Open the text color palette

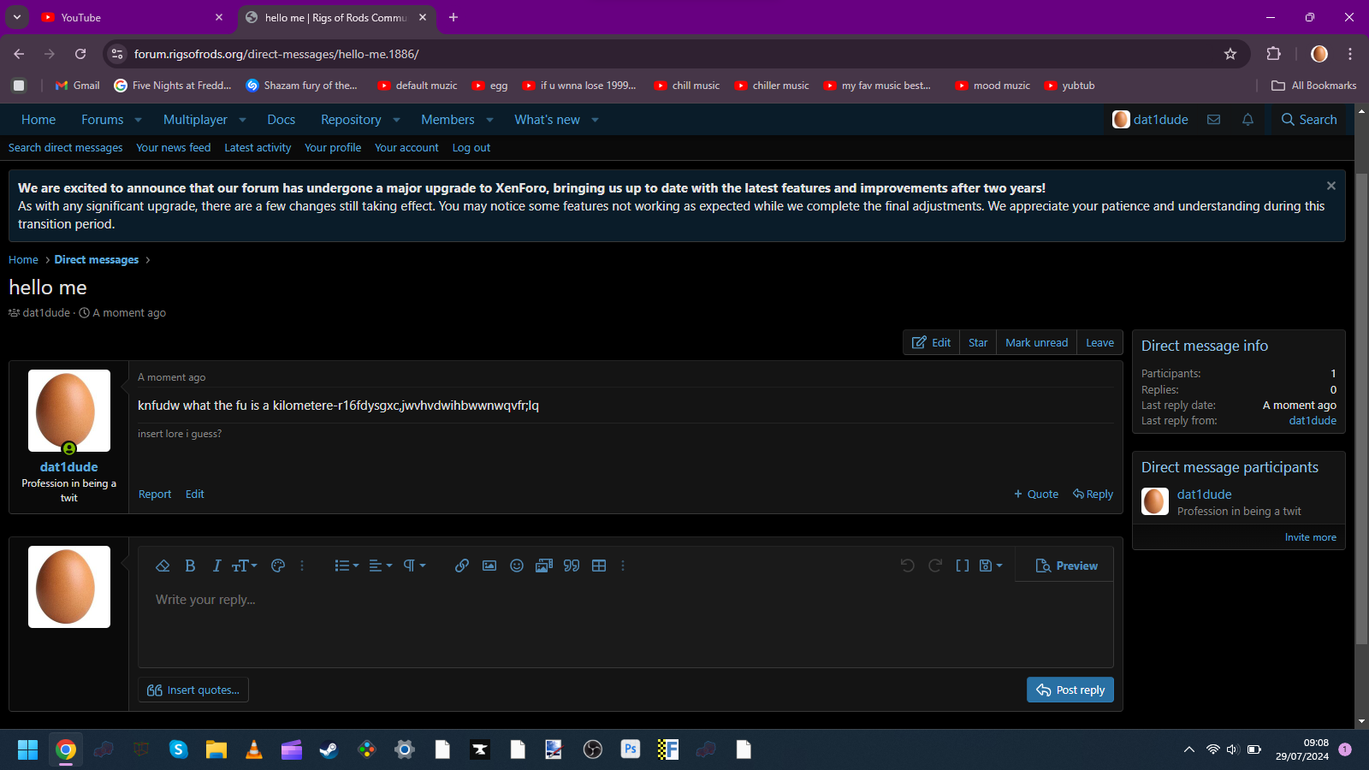[x=277, y=566]
